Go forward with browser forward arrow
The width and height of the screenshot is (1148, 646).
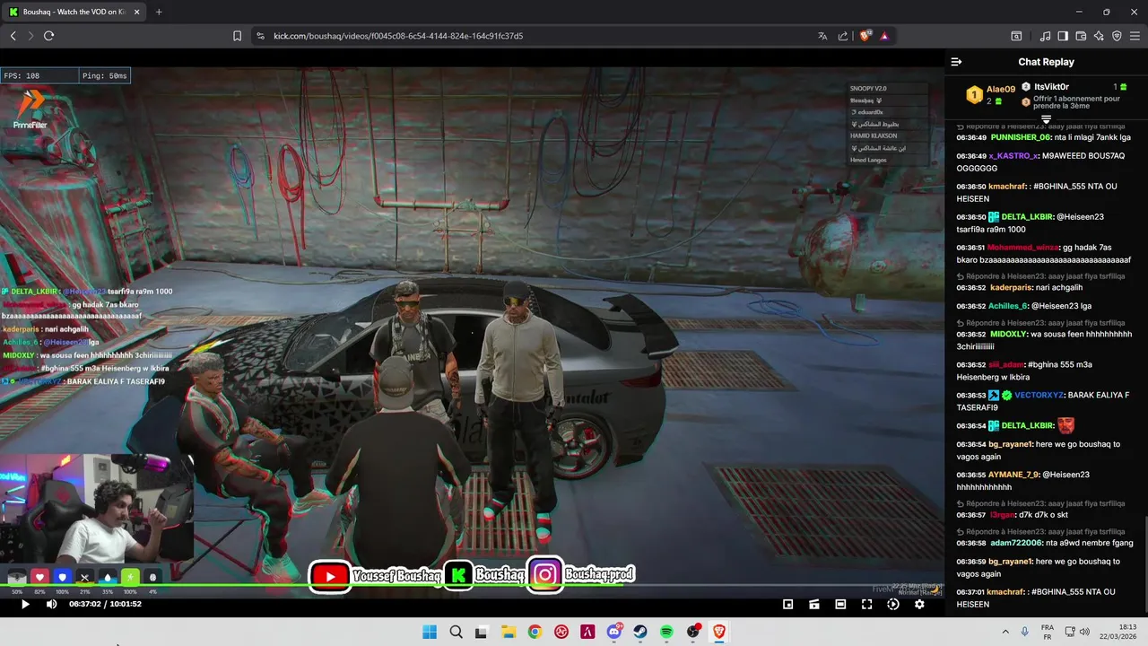tap(30, 36)
